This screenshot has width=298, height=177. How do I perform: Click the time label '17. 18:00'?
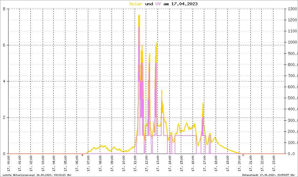216,163
